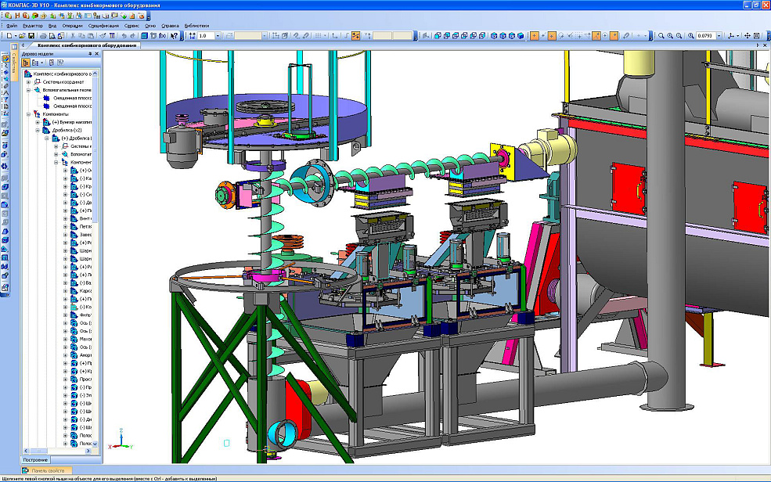Image resolution: width=771 pixels, height=482 pixels.
Task: Collapse the Компоненты tree node
Action: [x=29, y=114]
